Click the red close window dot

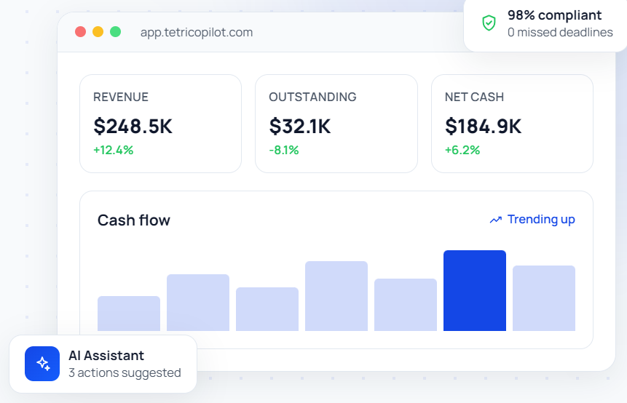point(80,32)
